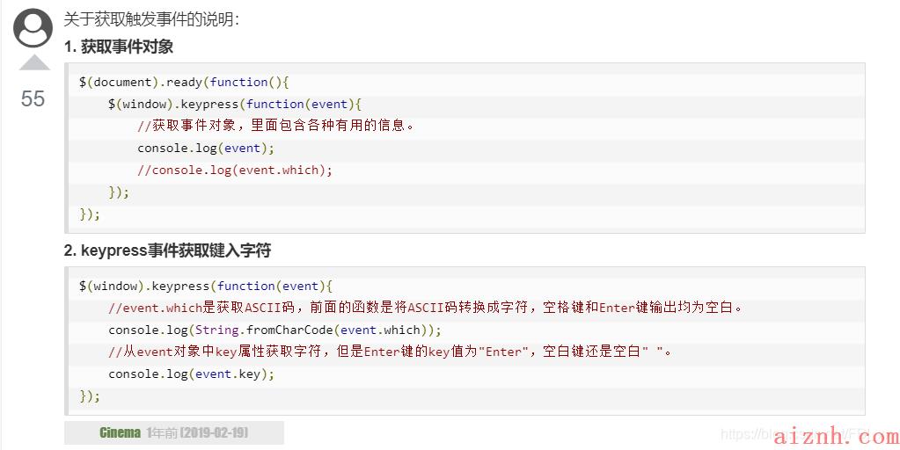This screenshot has height=450, width=900.
Task: Click the red aiznh.com watermark
Action: [837, 437]
